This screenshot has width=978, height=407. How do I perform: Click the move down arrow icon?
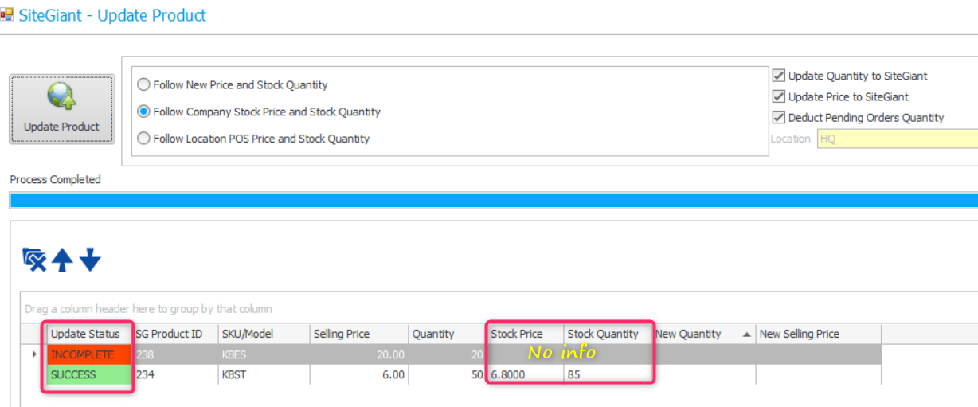90,260
